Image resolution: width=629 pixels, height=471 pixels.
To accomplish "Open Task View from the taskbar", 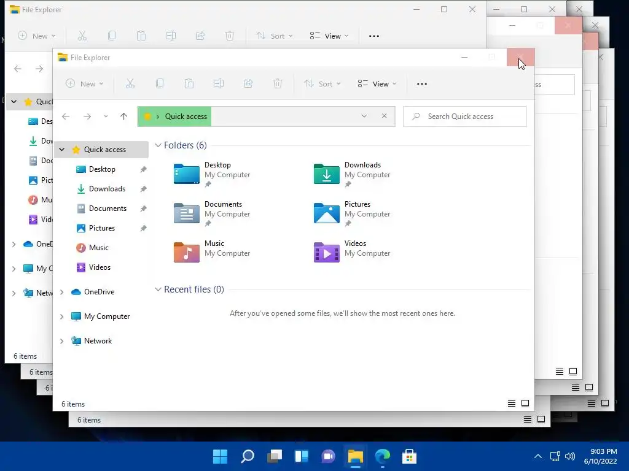I will click(x=275, y=456).
